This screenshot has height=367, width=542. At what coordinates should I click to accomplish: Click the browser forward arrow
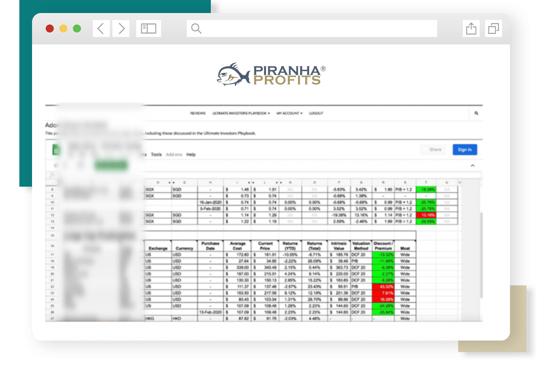121,29
